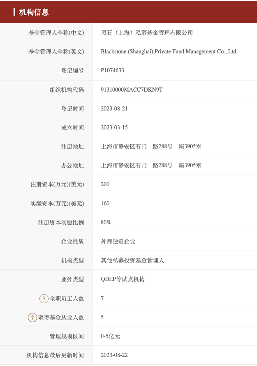
Task: Click the label 基金管理人全称(中文)
Action: 56,33
